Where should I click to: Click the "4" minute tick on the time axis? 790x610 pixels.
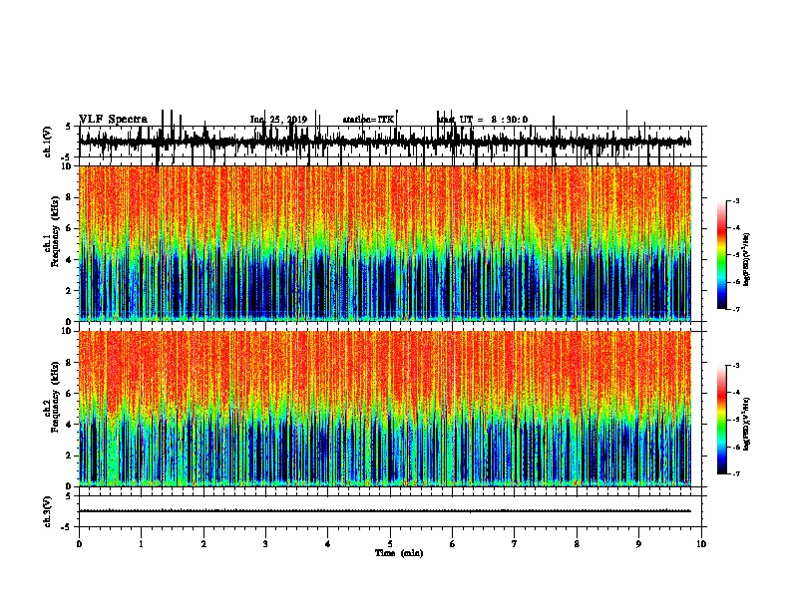click(328, 544)
